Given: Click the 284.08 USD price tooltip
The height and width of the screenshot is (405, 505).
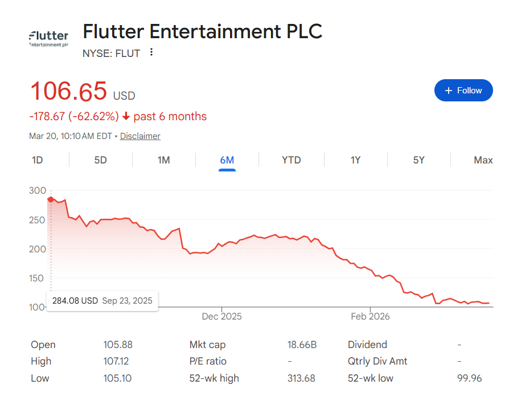Looking at the screenshot, I should point(102,300).
